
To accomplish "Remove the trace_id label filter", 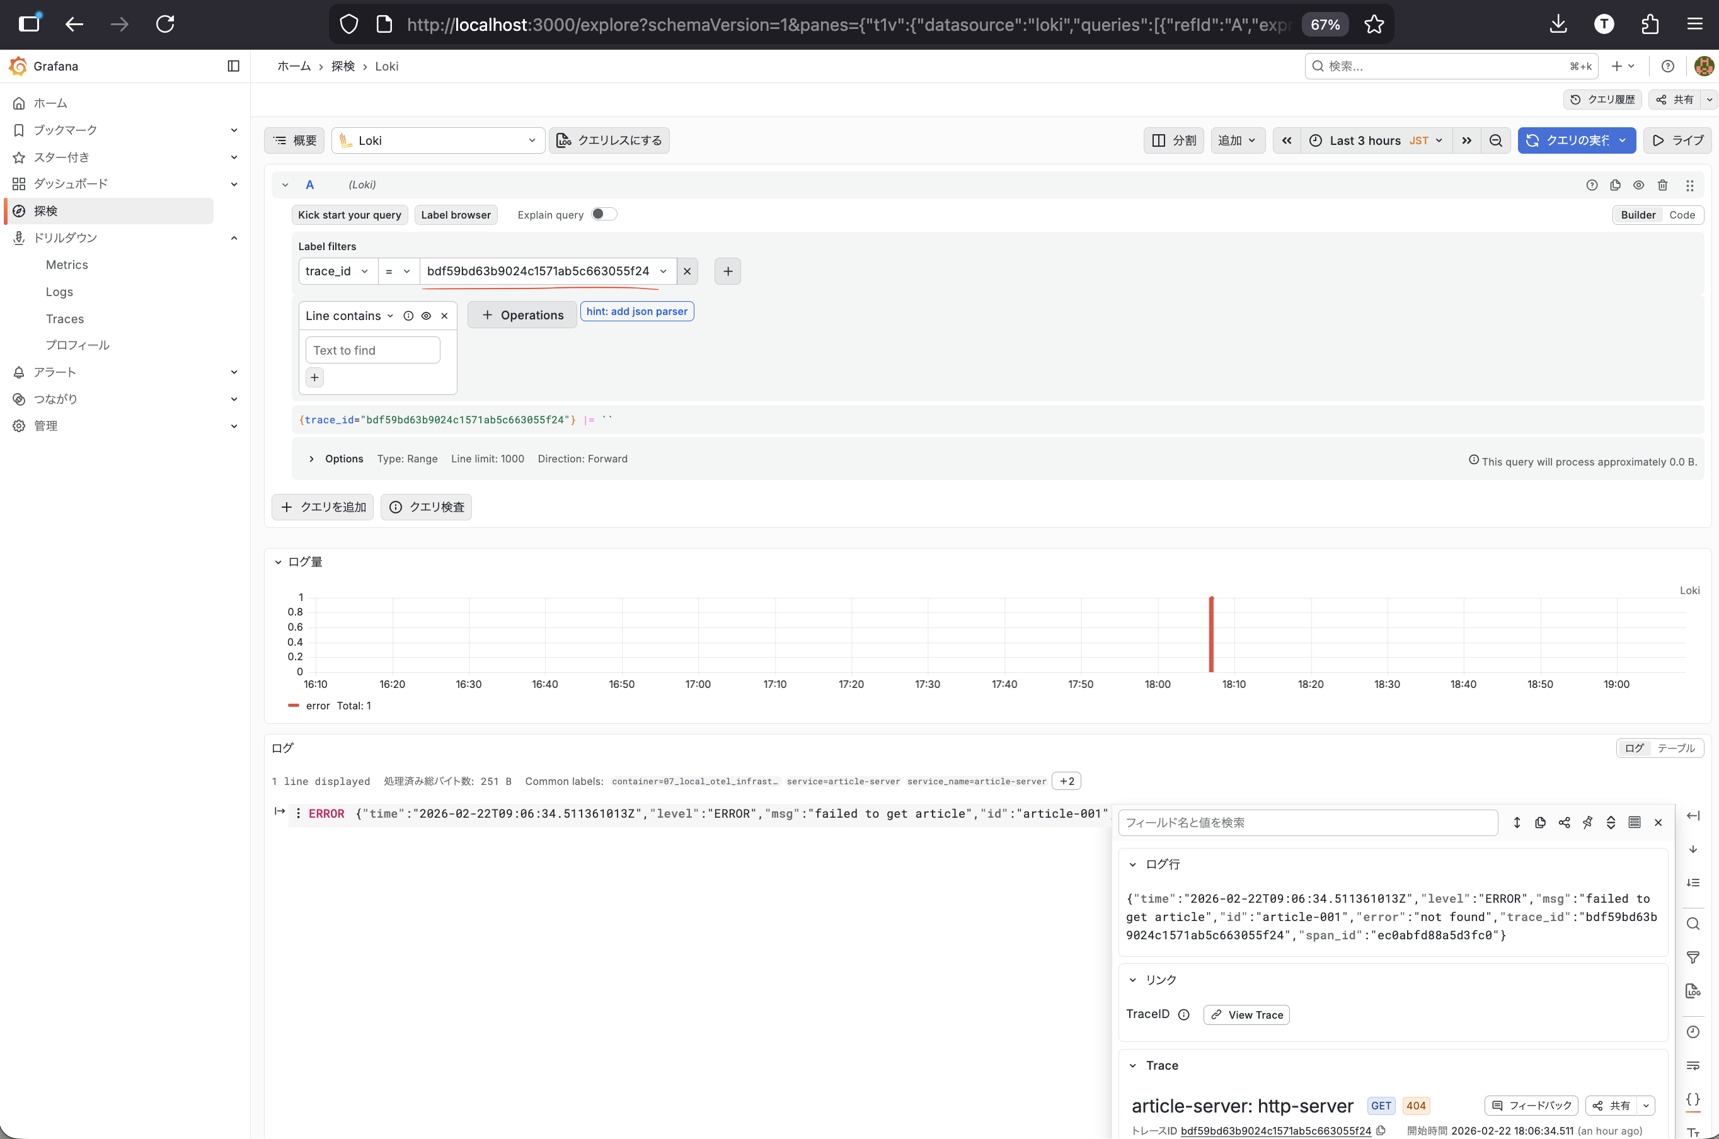I will coord(687,271).
